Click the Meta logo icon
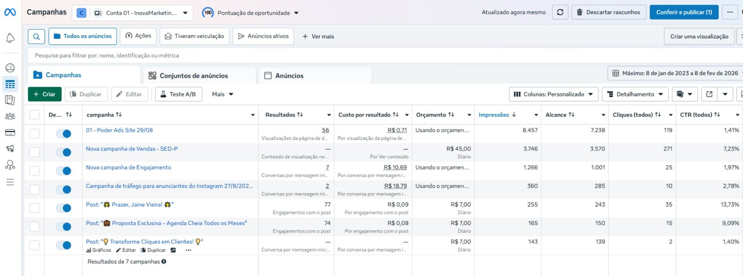743x276 pixels. pyautogui.click(x=10, y=12)
